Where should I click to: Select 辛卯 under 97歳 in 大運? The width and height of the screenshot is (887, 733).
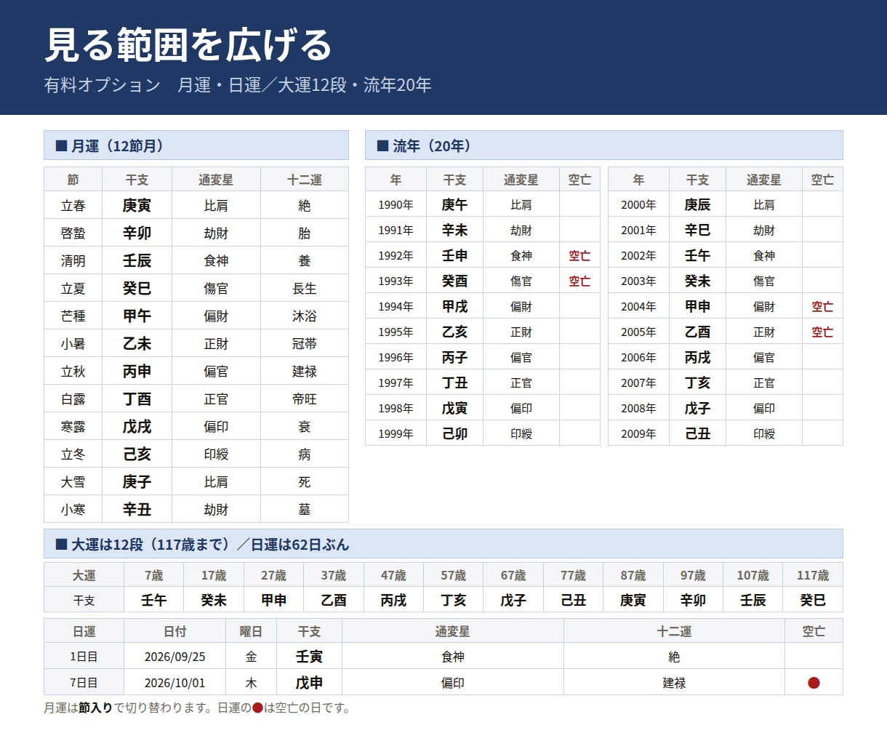[x=693, y=601]
